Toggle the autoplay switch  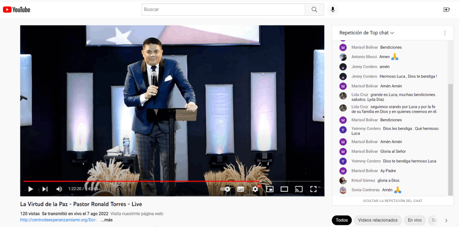[226, 189]
